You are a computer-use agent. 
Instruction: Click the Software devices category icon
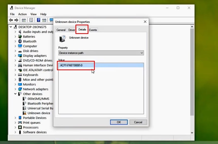click(20, 132)
